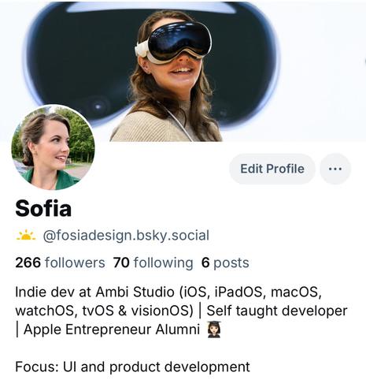Click the @fosiadesign.bsky.social handle
Viewport: 366px width, 391px height.
pyautogui.click(x=126, y=235)
